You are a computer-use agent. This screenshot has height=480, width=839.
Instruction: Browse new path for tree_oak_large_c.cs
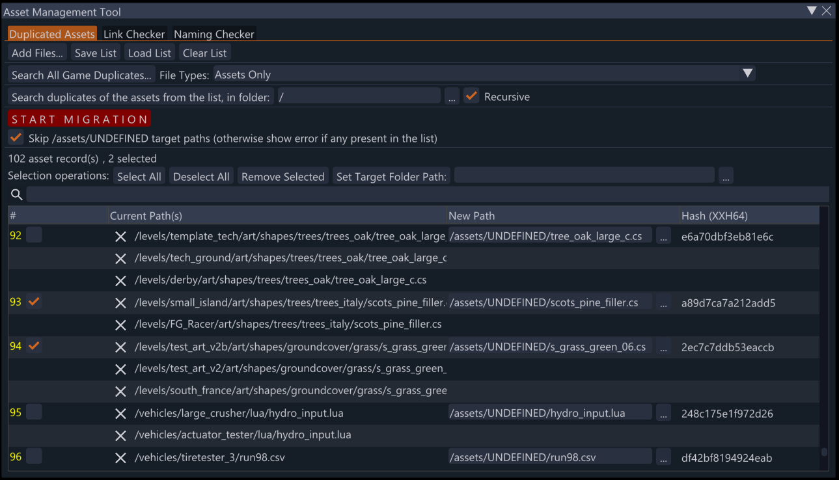point(663,237)
